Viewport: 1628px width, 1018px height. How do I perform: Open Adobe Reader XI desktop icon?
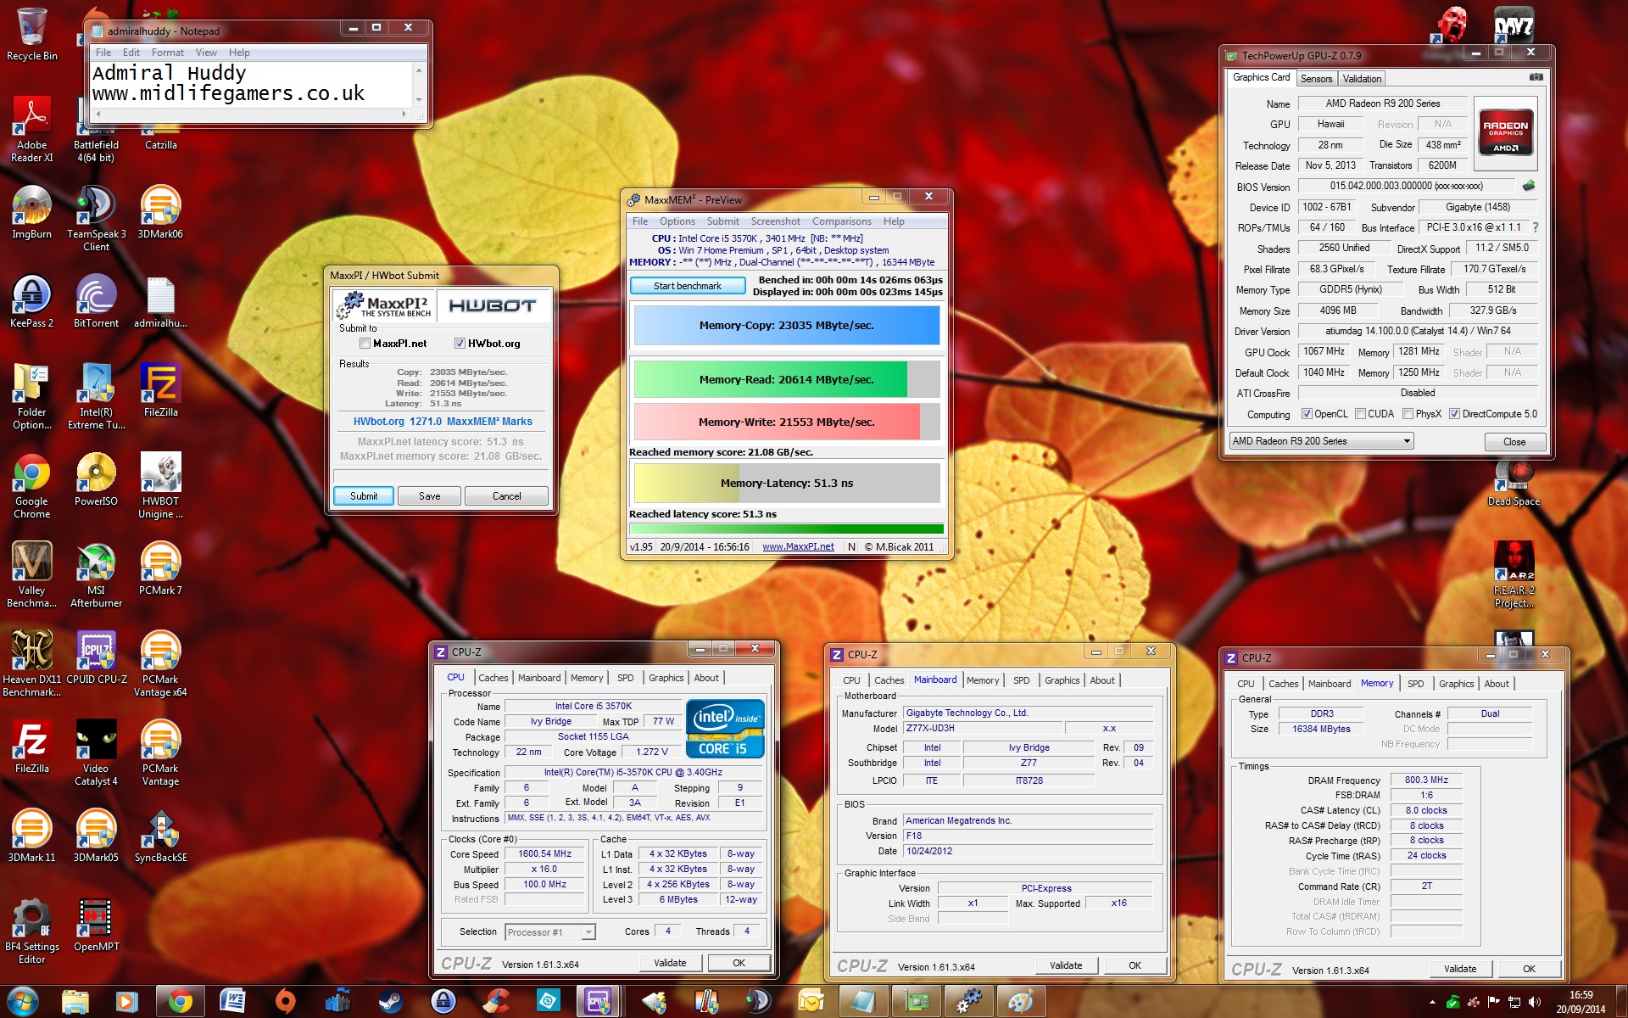[31, 129]
